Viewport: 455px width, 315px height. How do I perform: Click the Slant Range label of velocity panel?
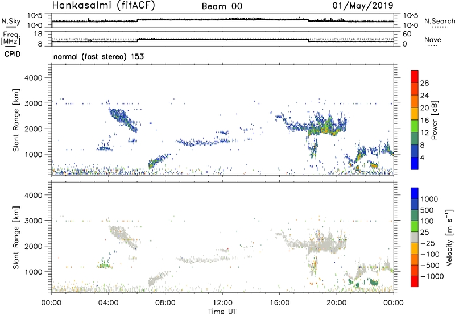click(16, 237)
